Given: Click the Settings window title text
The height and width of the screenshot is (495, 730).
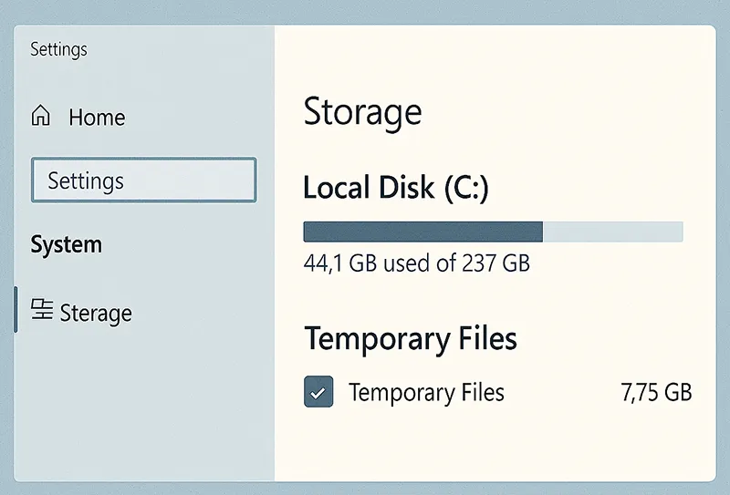Looking at the screenshot, I should [58, 49].
